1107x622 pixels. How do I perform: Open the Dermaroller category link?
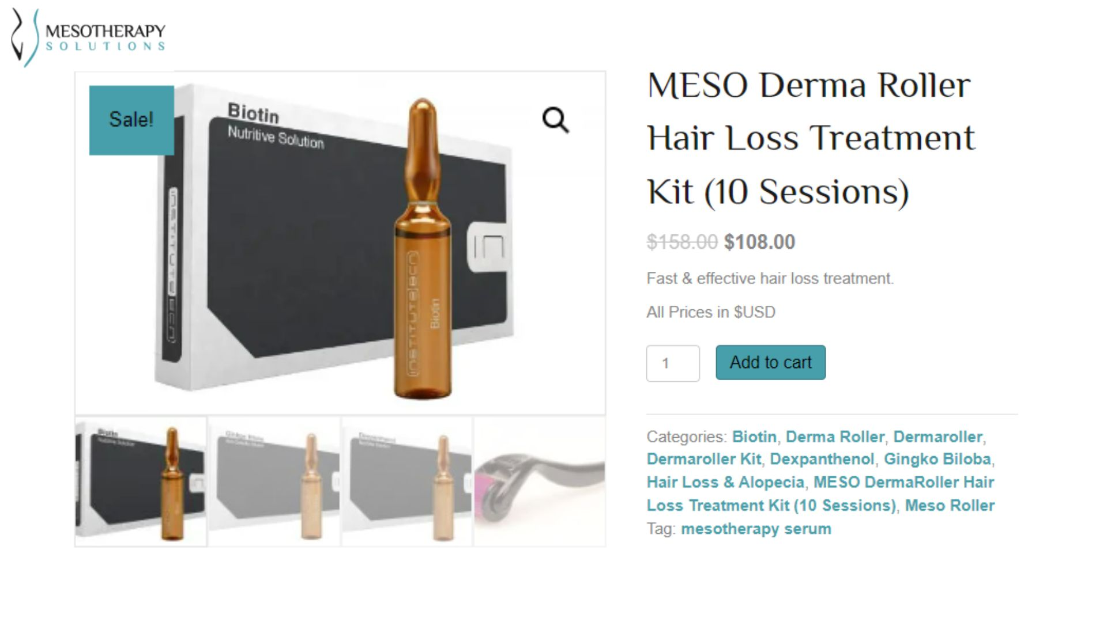pos(937,437)
